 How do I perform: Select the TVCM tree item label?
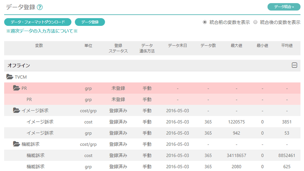click(21, 77)
